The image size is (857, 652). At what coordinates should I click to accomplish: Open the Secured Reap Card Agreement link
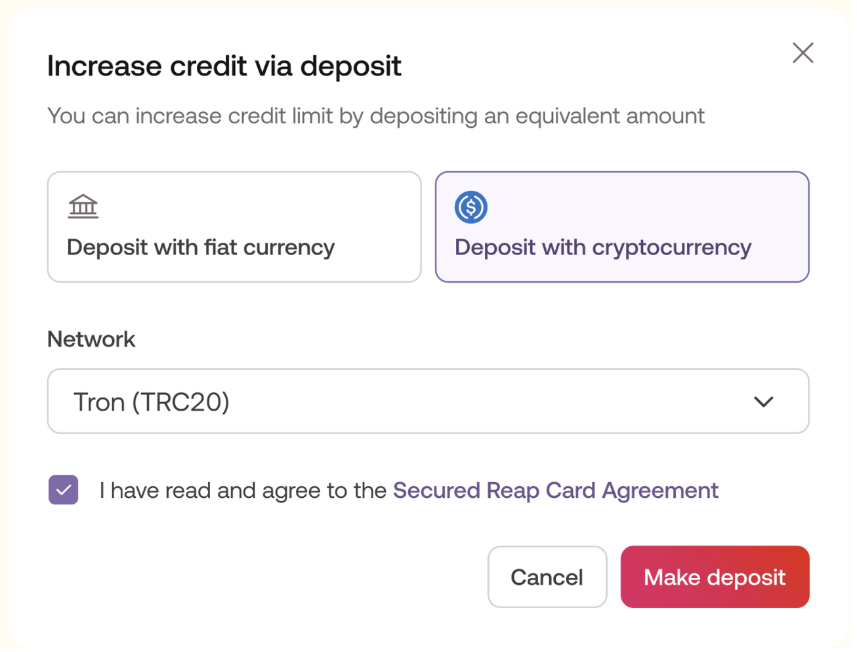coord(555,491)
